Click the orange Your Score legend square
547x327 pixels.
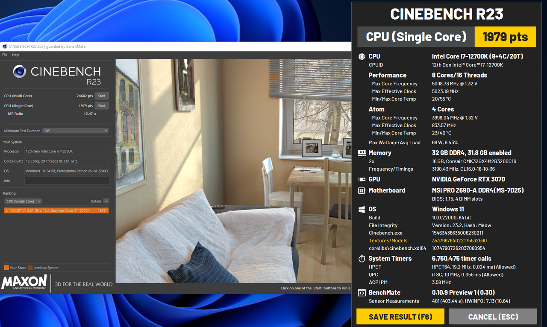[x=6, y=268]
